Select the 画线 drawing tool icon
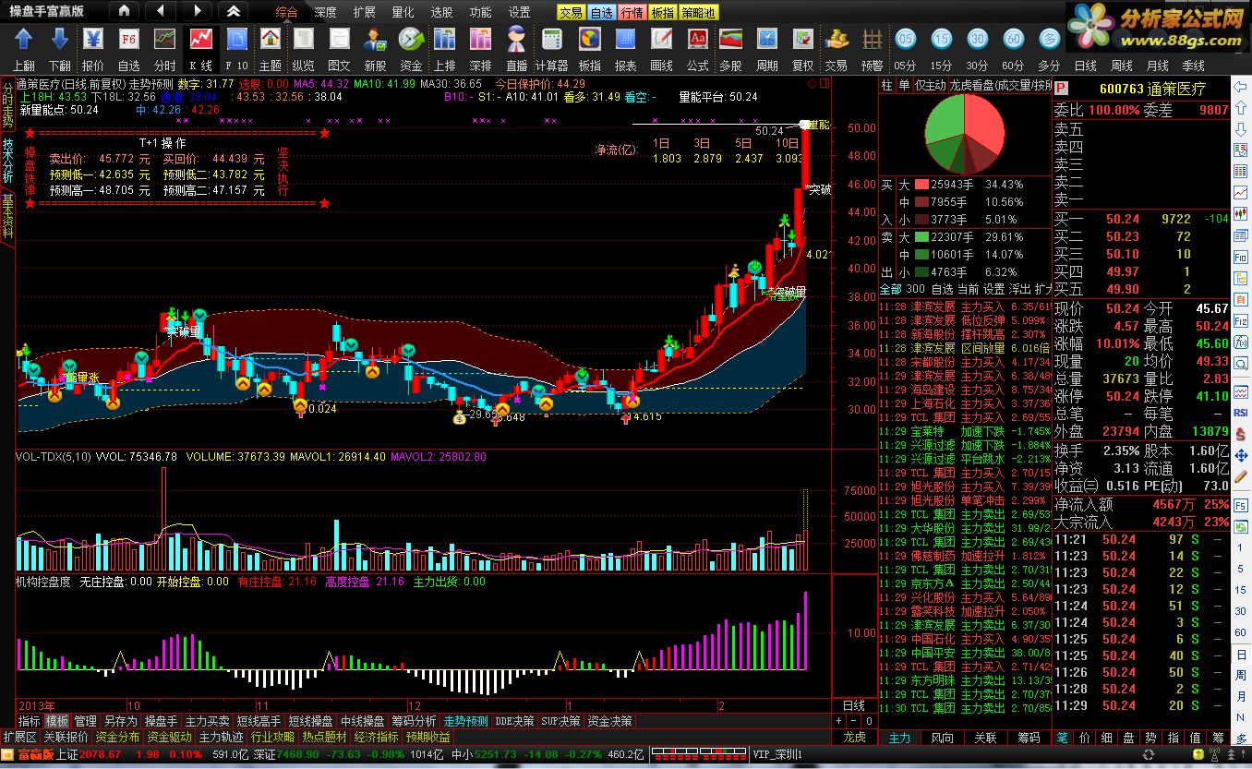Viewport: 1252px width, 769px height. pyautogui.click(x=661, y=40)
